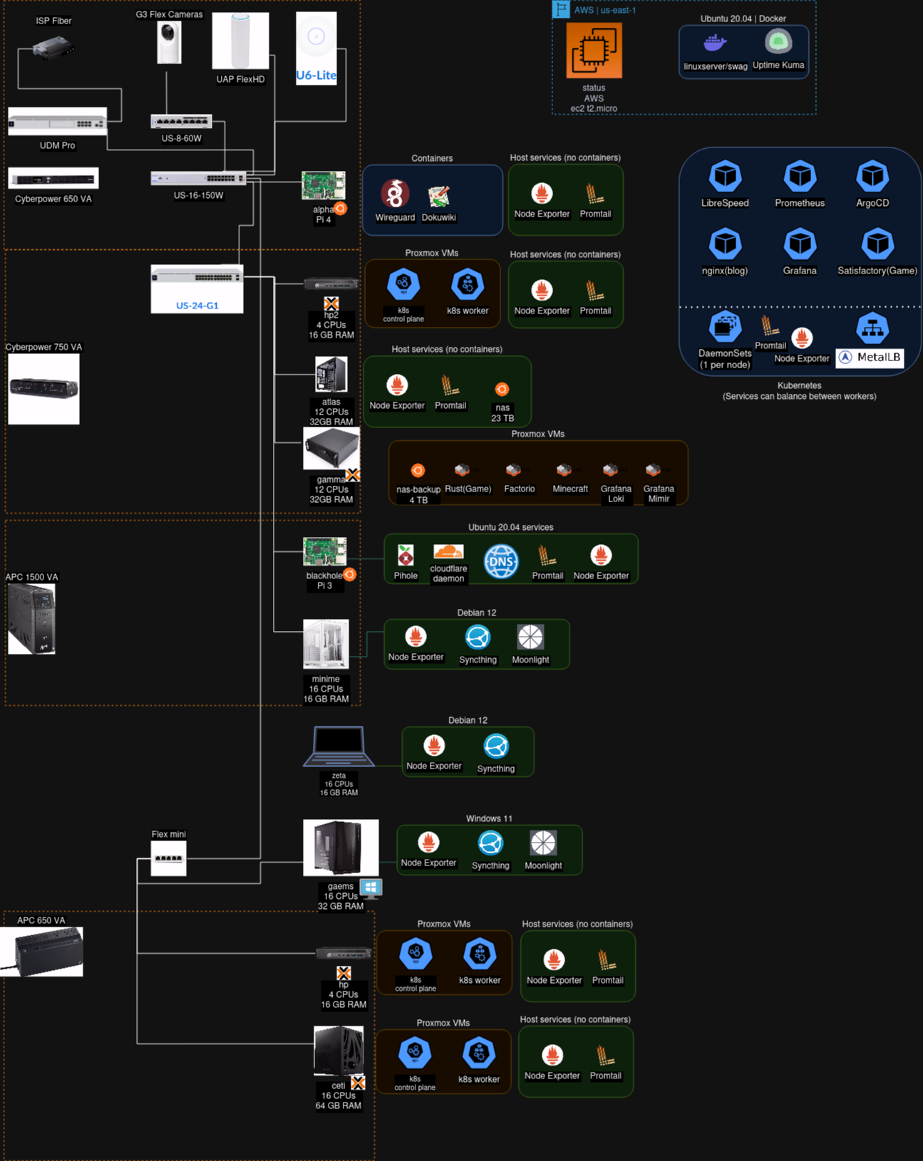Click the Prometheus Kubernetes pod

(x=800, y=176)
